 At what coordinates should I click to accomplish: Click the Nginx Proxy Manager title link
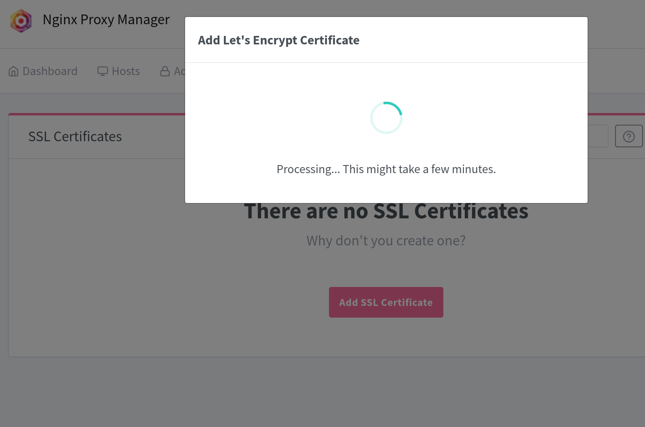[x=106, y=20]
